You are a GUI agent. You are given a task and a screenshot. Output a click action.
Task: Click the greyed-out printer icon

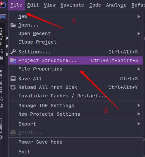(x=13, y=132)
